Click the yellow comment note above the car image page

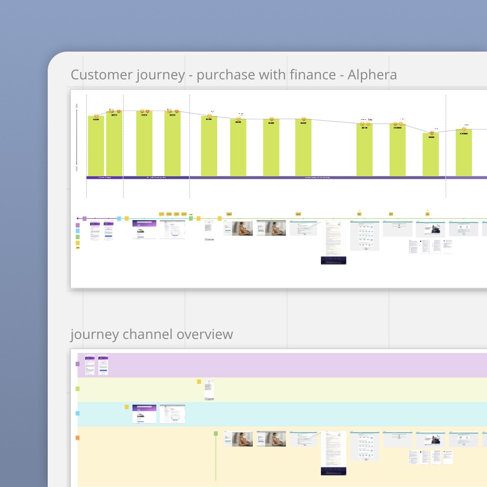coord(428,214)
